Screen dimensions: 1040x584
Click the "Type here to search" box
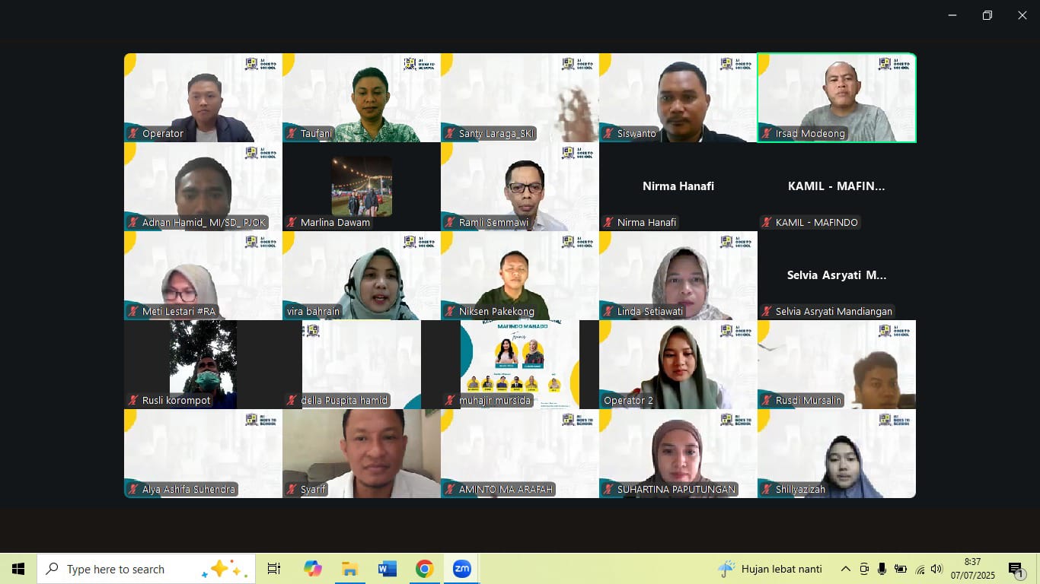[x=146, y=569]
